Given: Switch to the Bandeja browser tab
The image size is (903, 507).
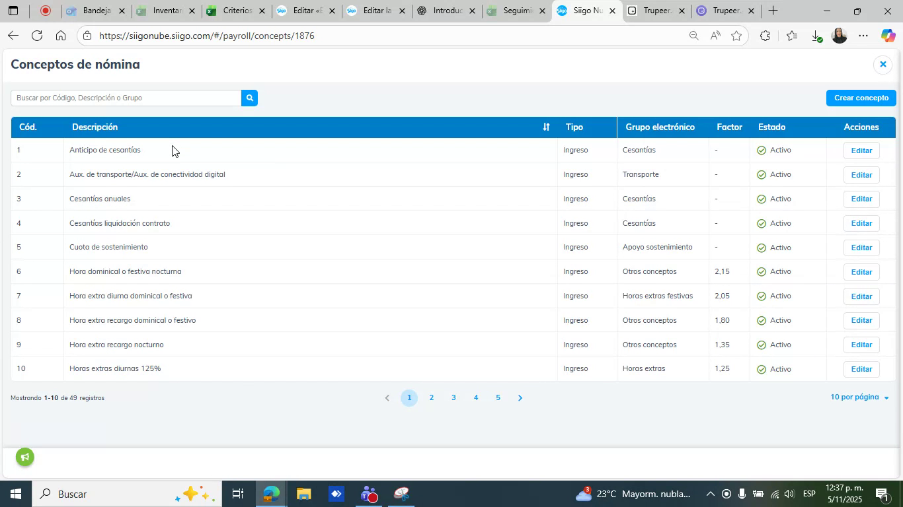Looking at the screenshot, I should click(x=96, y=11).
